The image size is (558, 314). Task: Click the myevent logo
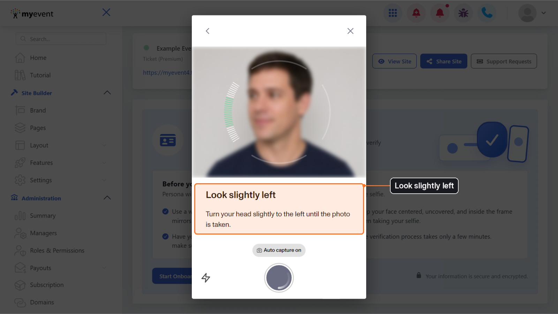point(32,14)
